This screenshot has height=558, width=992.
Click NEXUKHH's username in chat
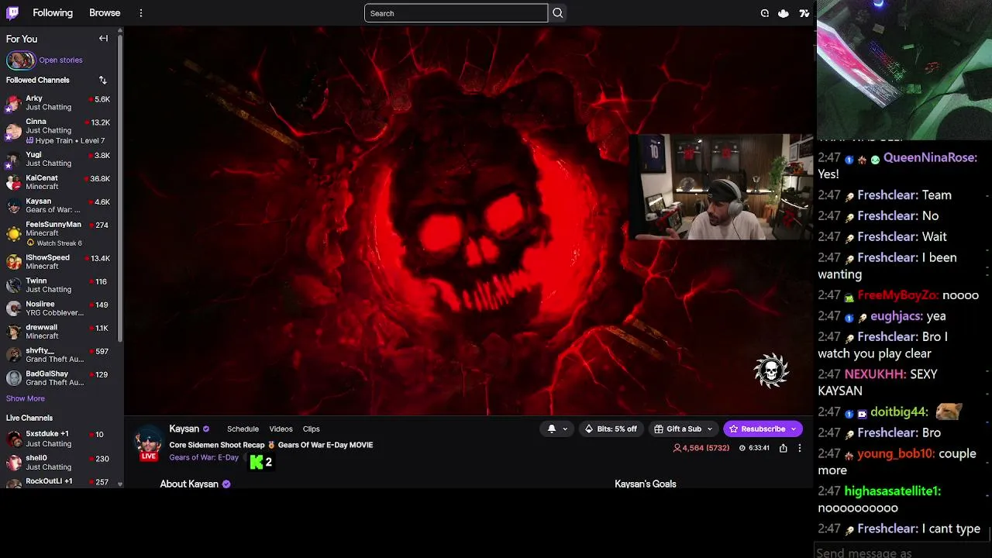875,374
